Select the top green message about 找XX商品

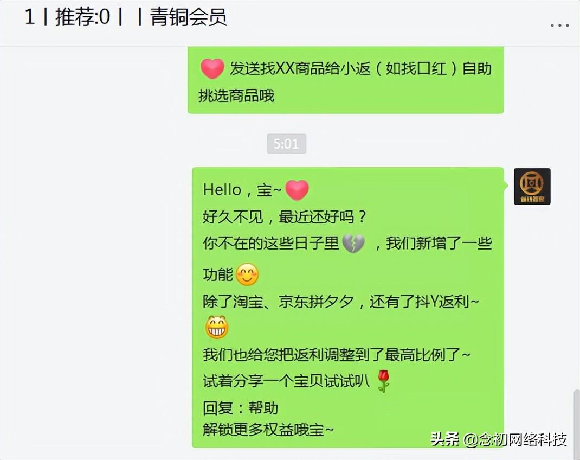pos(345,80)
